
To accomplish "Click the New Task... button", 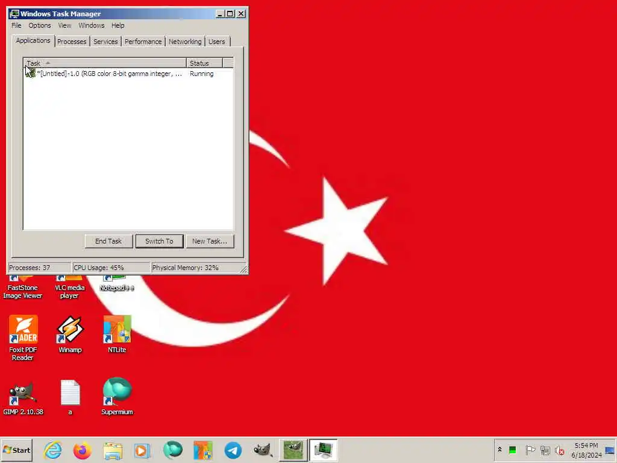I will [210, 241].
